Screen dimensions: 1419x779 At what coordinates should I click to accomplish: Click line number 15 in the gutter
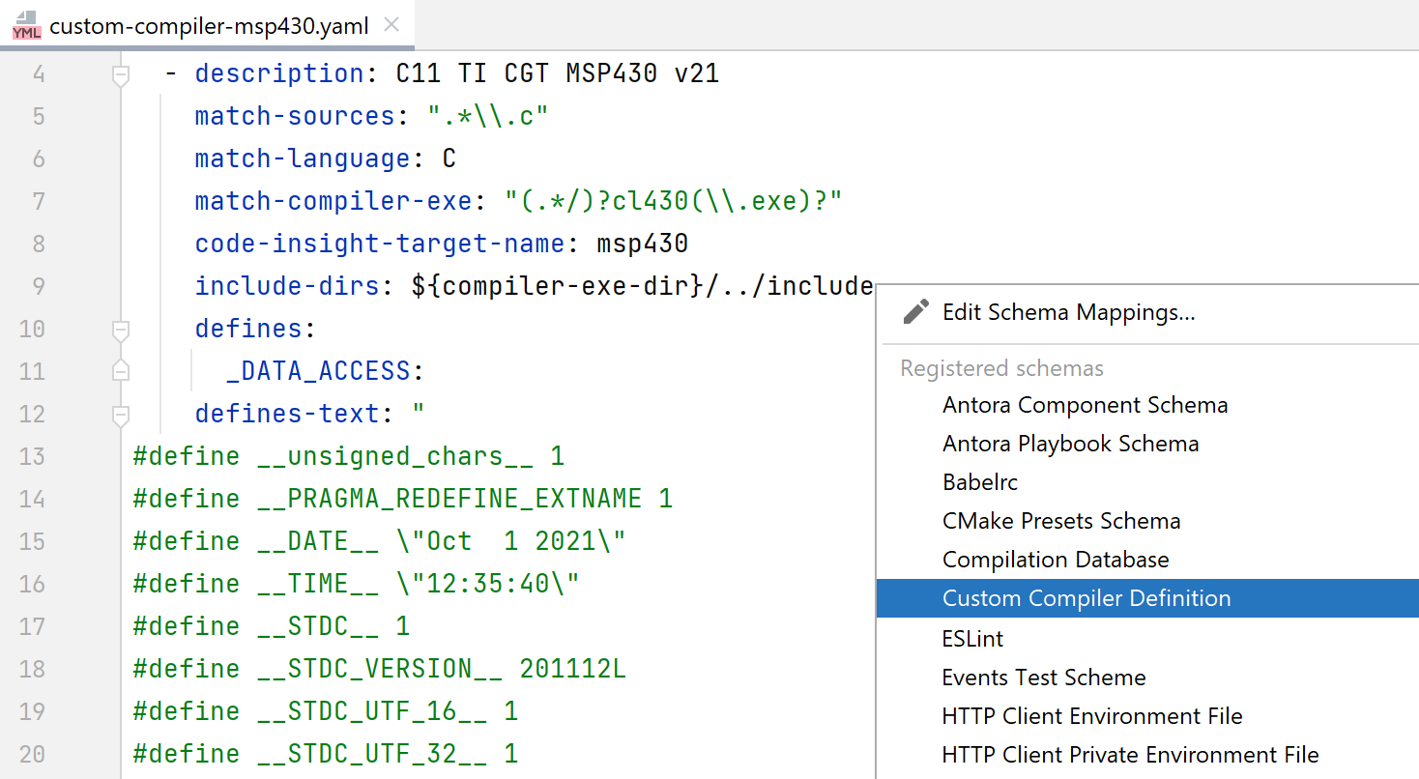tap(31, 540)
